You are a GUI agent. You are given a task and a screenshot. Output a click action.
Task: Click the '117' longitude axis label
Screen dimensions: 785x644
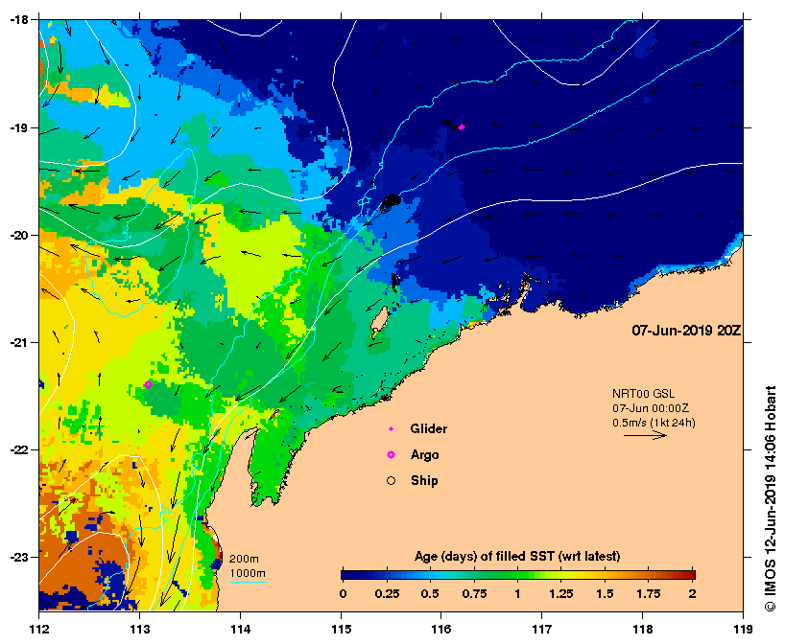[542, 629]
